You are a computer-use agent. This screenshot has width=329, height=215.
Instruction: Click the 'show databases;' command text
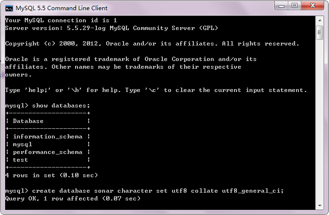pyautogui.click(x=61, y=106)
